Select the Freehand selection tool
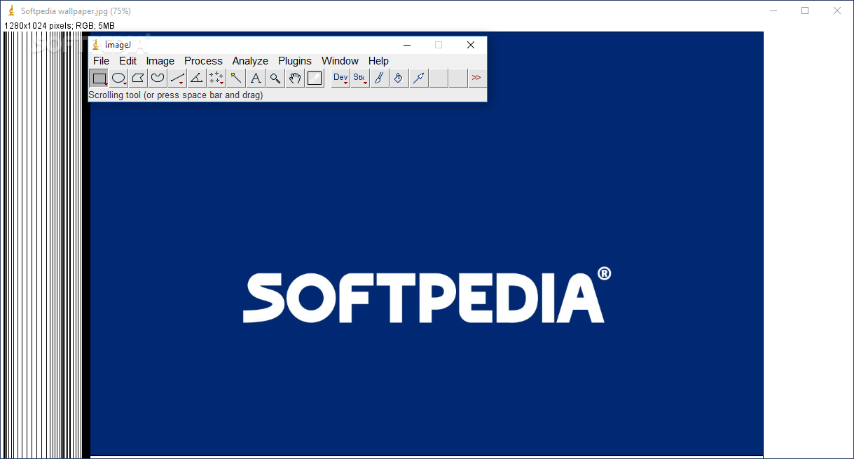Viewport: 854px width, 459px height. click(x=158, y=78)
